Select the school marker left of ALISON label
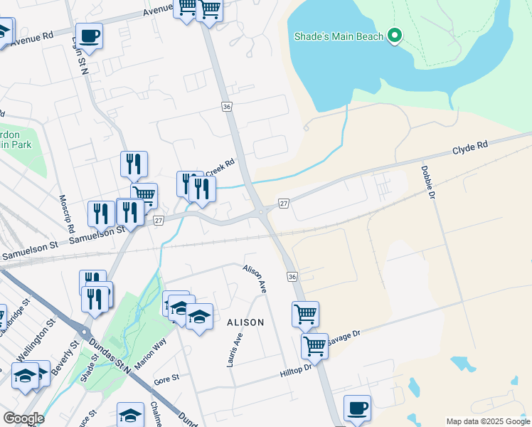 (199, 317)
